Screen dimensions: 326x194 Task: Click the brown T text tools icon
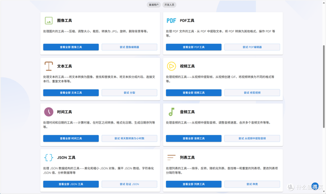49,66
